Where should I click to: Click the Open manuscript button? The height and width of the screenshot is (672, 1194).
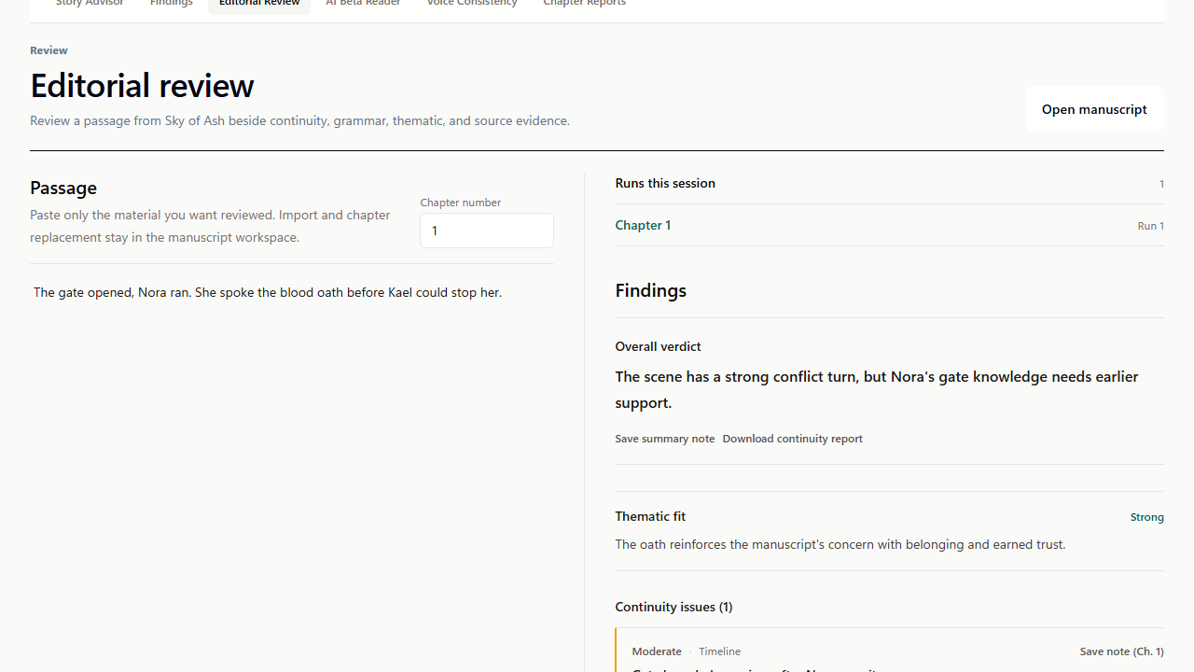1094,109
